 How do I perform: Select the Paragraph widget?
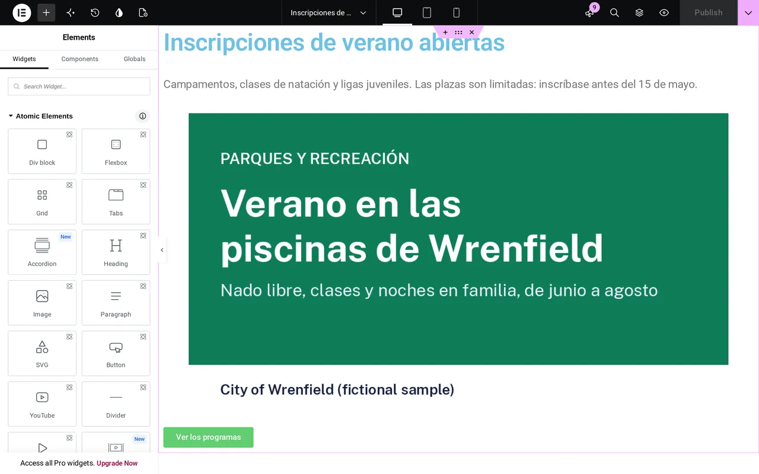116,303
